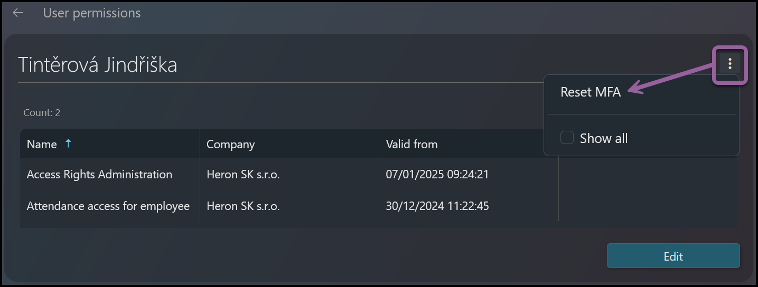Click the 07/01/2025 09:24:21 date cell
Image resolution: width=758 pixels, height=287 pixels.
(x=437, y=174)
